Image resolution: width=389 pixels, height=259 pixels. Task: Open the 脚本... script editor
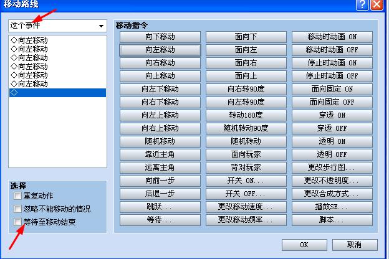(332, 220)
